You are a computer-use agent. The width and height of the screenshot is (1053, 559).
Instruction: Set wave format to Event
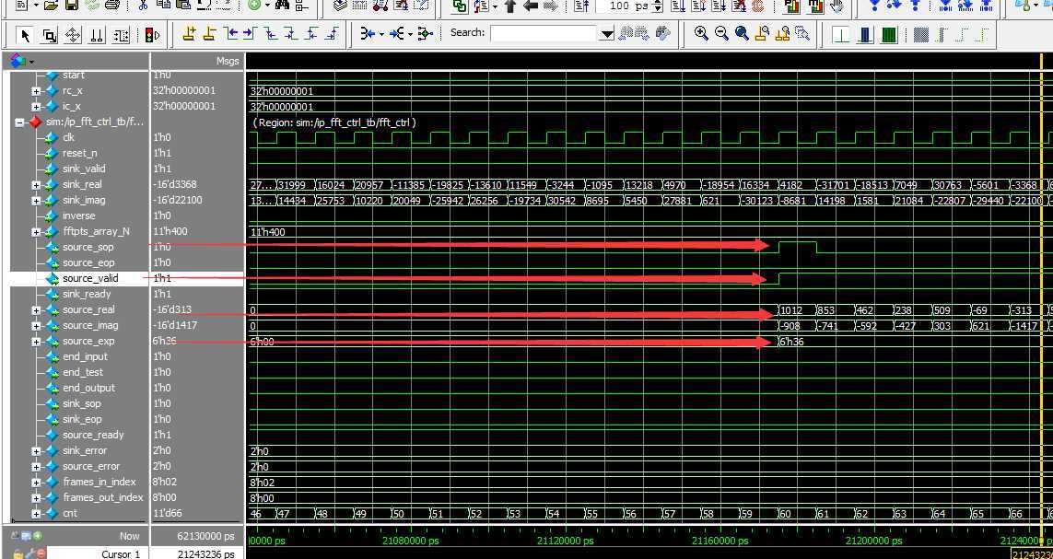coord(889,34)
